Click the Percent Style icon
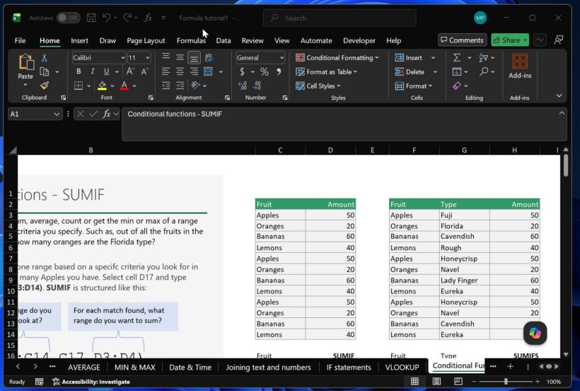The image size is (580, 391). [x=264, y=72]
